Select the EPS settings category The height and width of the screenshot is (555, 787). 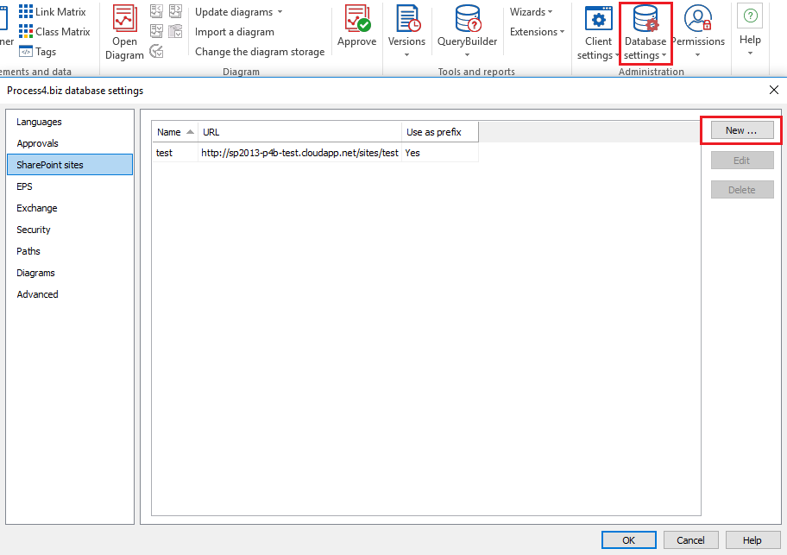[70, 186]
